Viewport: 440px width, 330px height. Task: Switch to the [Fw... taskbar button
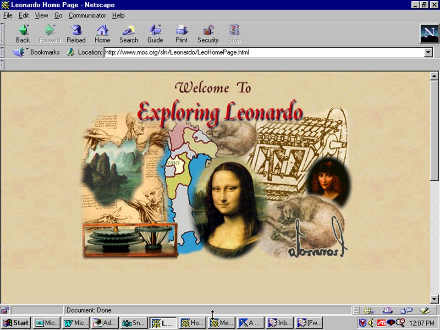point(309,323)
